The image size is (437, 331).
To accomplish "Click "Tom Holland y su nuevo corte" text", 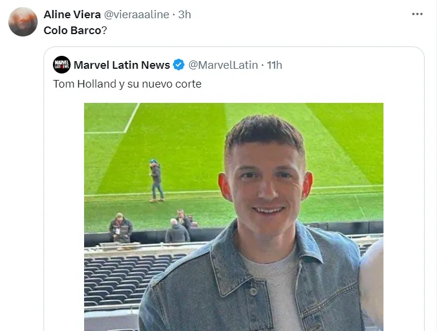I will click(x=127, y=84).
